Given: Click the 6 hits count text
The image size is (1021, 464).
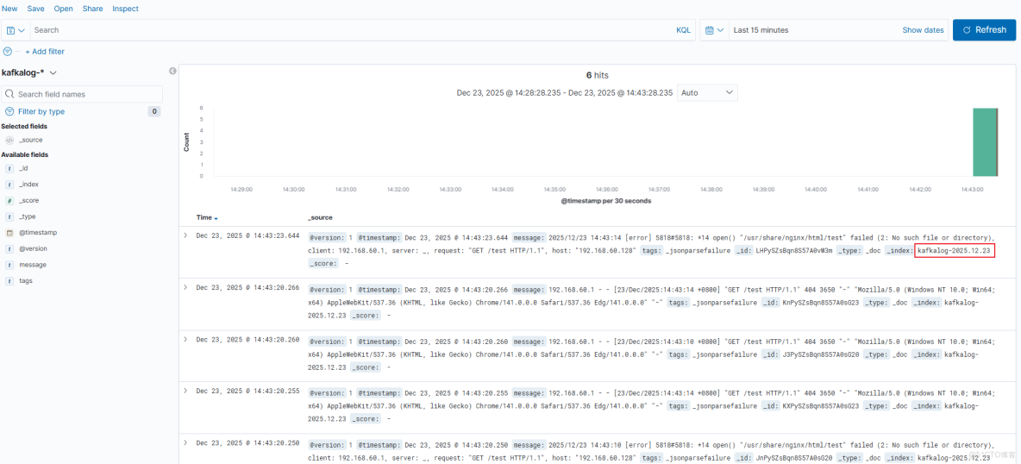Looking at the screenshot, I should (597, 76).
